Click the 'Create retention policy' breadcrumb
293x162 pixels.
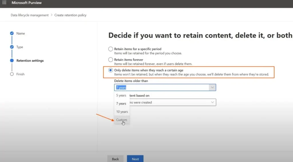coord(70,15)
